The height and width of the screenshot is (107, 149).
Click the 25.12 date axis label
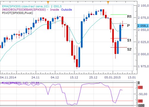[x=93, y=77]
